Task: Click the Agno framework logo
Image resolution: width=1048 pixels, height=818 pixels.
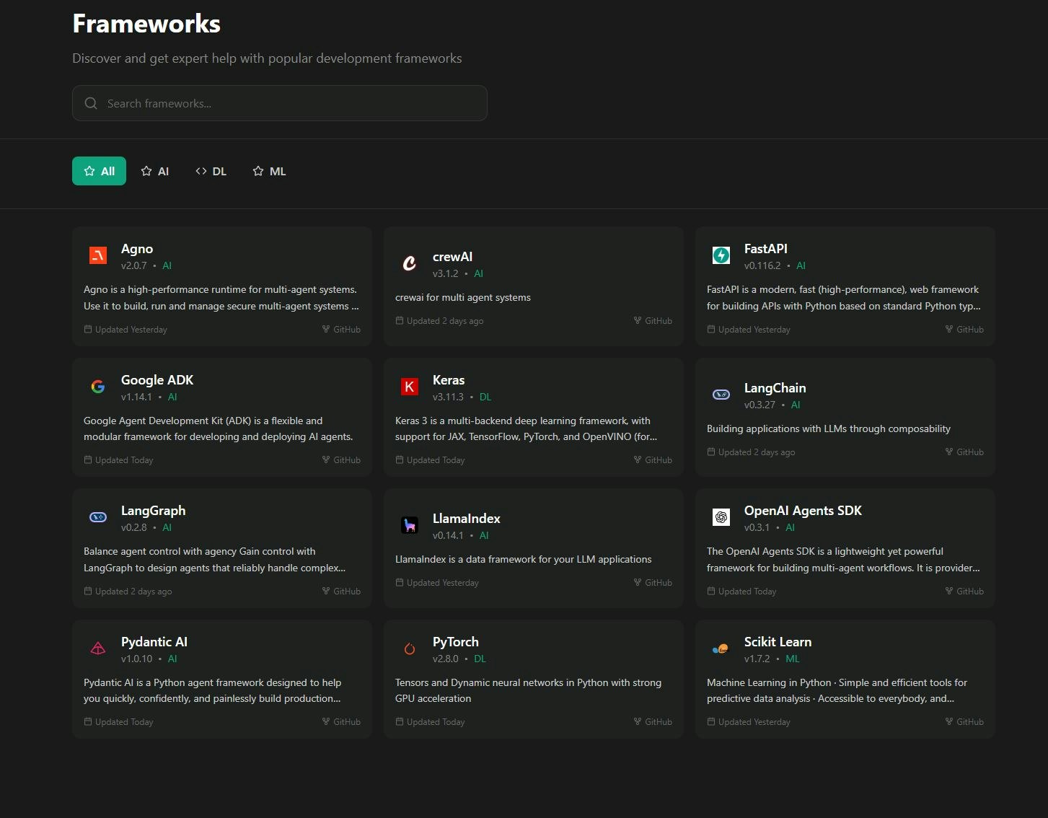Action: (97, 255)
